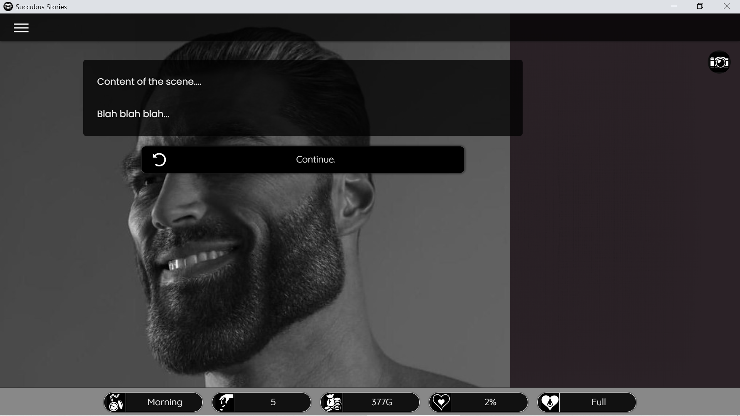740x416 pixels.
Task: Restore down the window
Action: pyautogui.click(x=700, y=7)
